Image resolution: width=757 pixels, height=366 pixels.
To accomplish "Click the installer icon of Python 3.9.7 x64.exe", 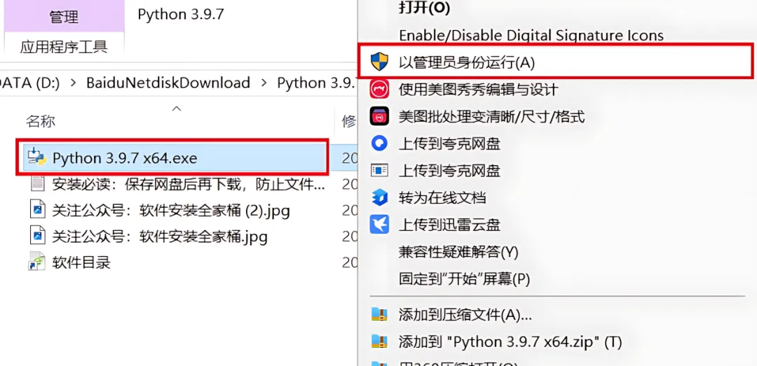I will [x=37, y=157].
